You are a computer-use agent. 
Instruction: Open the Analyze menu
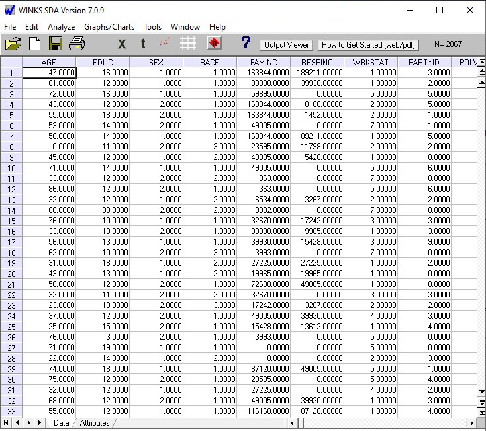pos(61,27)
